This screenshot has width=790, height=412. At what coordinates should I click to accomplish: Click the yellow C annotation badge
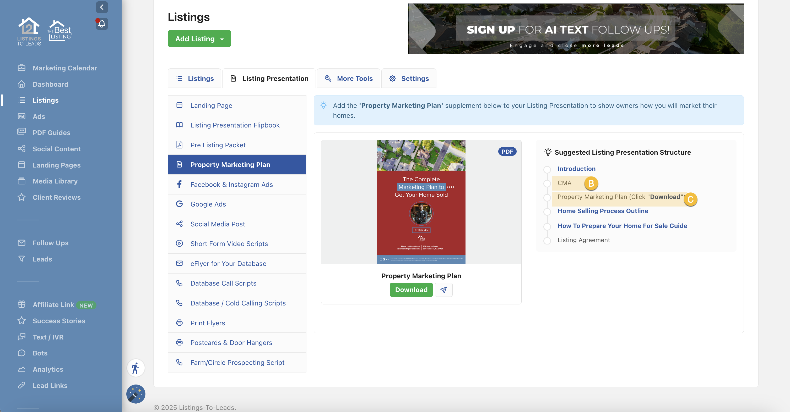click(690, 199)
